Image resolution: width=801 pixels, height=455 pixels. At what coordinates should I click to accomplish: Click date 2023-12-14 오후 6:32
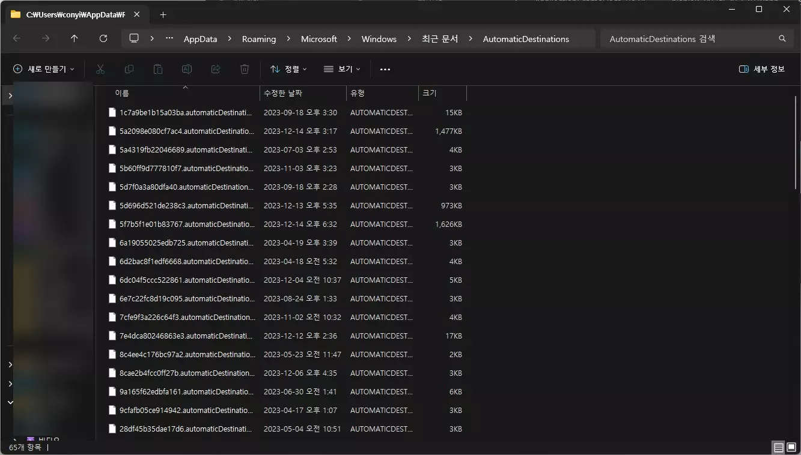point(300,224)
